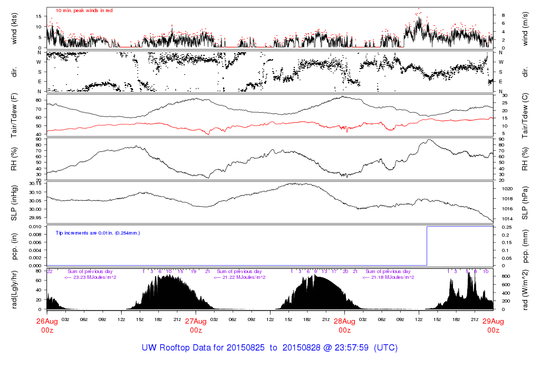The image size is (540, 369).
Task: Click the '10 min. peak winds in red' note
Action: coord(84,11)
